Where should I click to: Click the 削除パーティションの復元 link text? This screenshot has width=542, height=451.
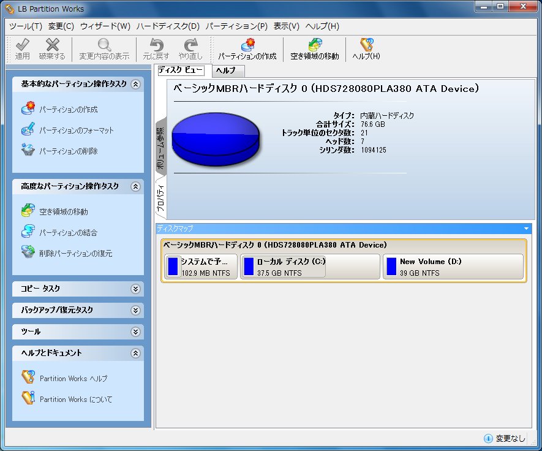(x=76, y=254)
